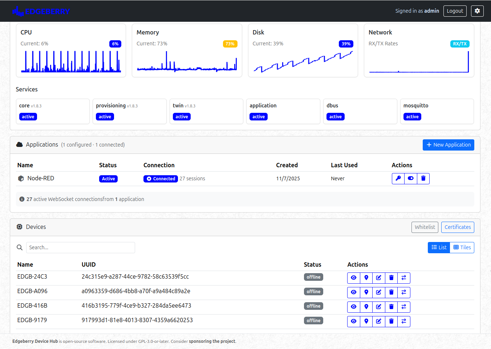Delete the Node-RED application via trash icon
The image size is (491, 349).
click(423, 178)
